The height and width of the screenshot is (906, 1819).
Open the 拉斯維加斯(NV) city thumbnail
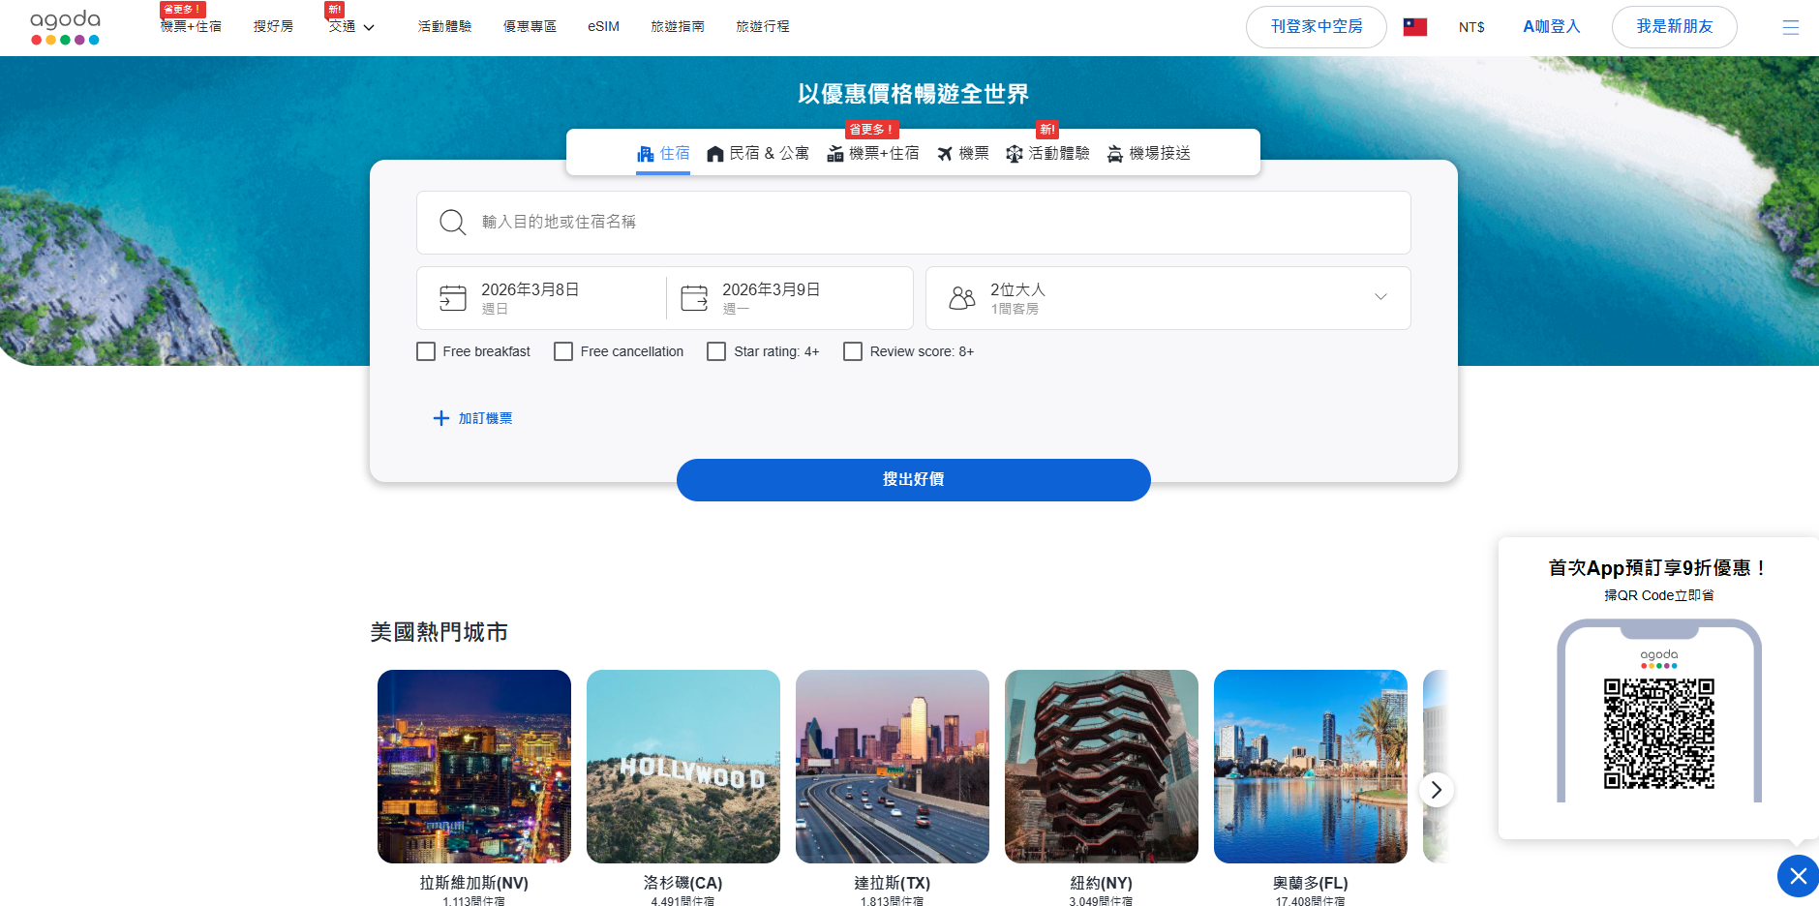point(474,767)
